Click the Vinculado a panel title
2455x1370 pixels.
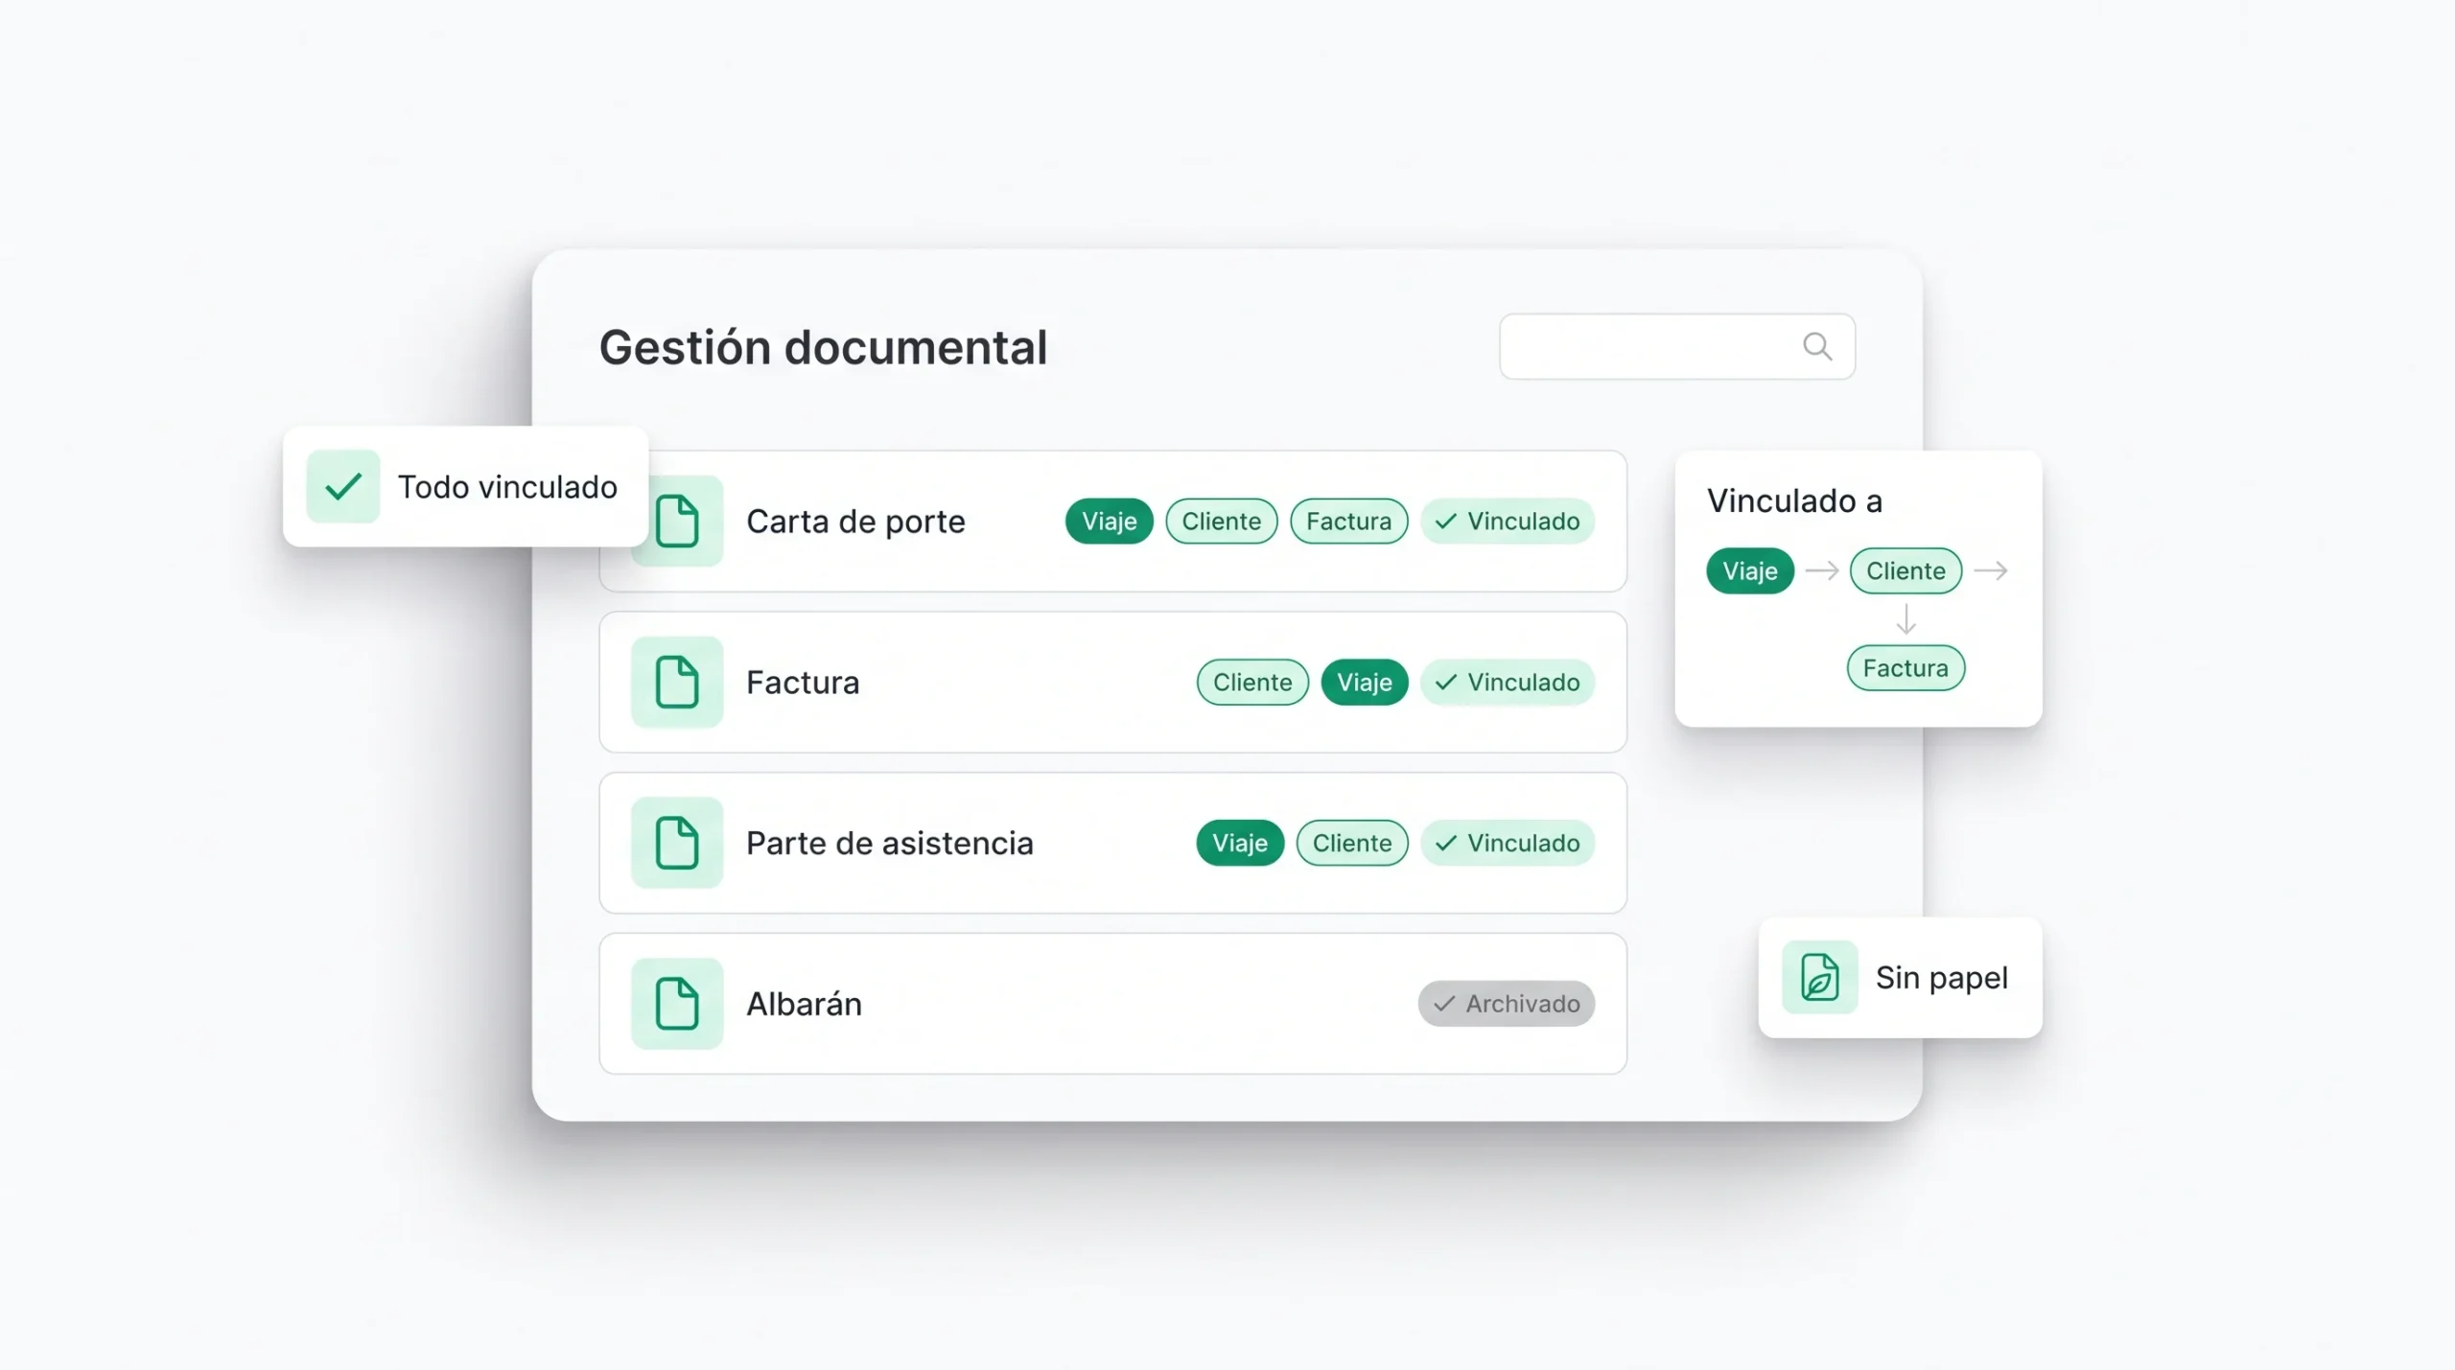coord(1794,500)
